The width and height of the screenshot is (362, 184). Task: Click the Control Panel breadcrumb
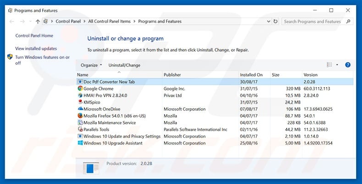[x=68, y=21]
